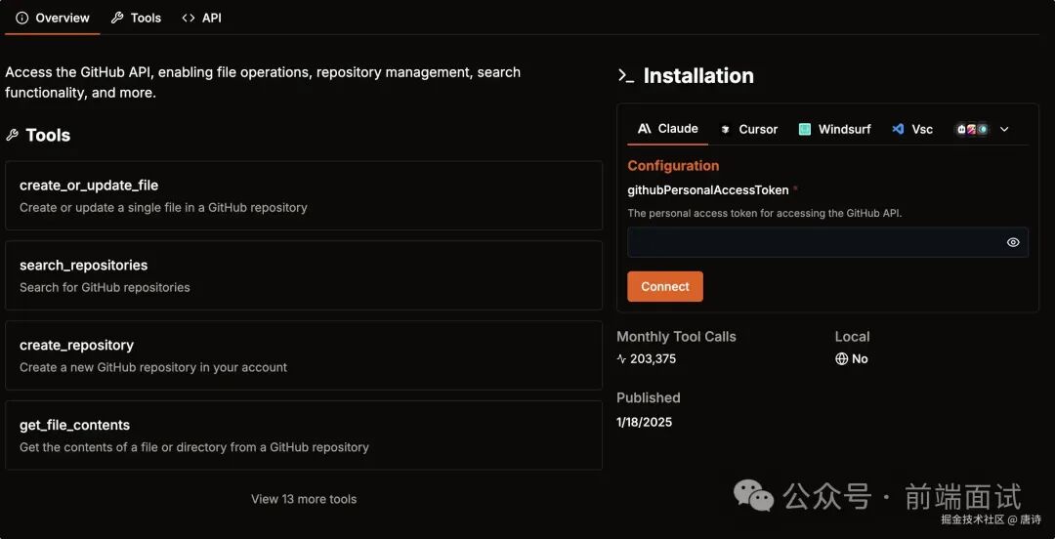Open the create_repository tool card
Viewport: 1055px width, 539px height.
click(304, 355)
